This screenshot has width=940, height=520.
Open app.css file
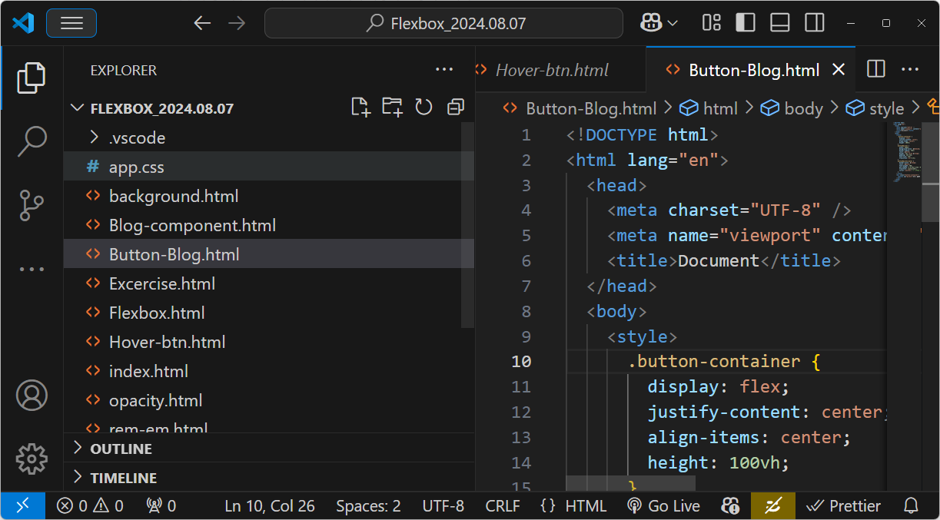(269, 167)
